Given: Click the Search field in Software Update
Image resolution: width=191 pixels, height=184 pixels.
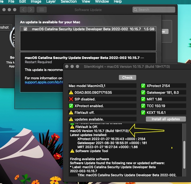Looking at the screenshot, I should 154,10.
